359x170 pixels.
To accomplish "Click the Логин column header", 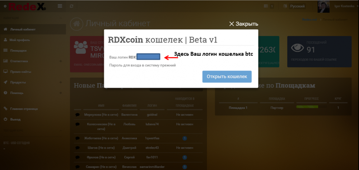I will 152,106.
